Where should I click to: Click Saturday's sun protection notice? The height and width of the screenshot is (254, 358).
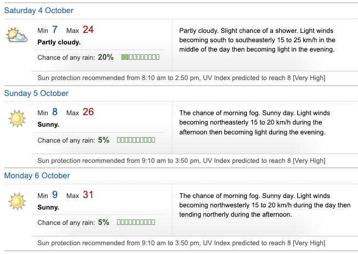[181, 78]
